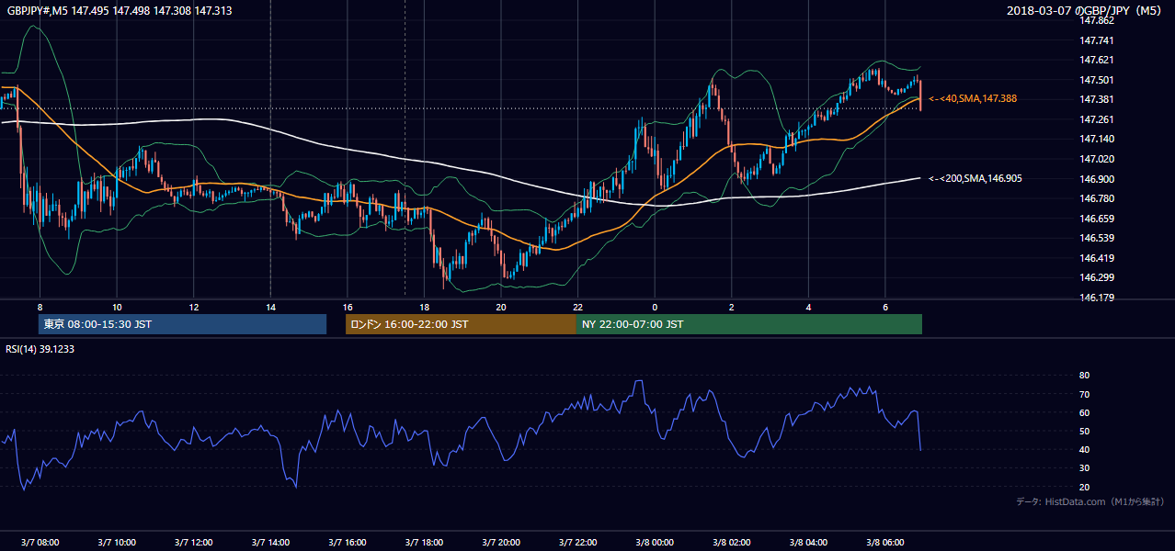Click hour tick 22 under the price chart
Screen dimensions: 1175x551
(578, 307)
